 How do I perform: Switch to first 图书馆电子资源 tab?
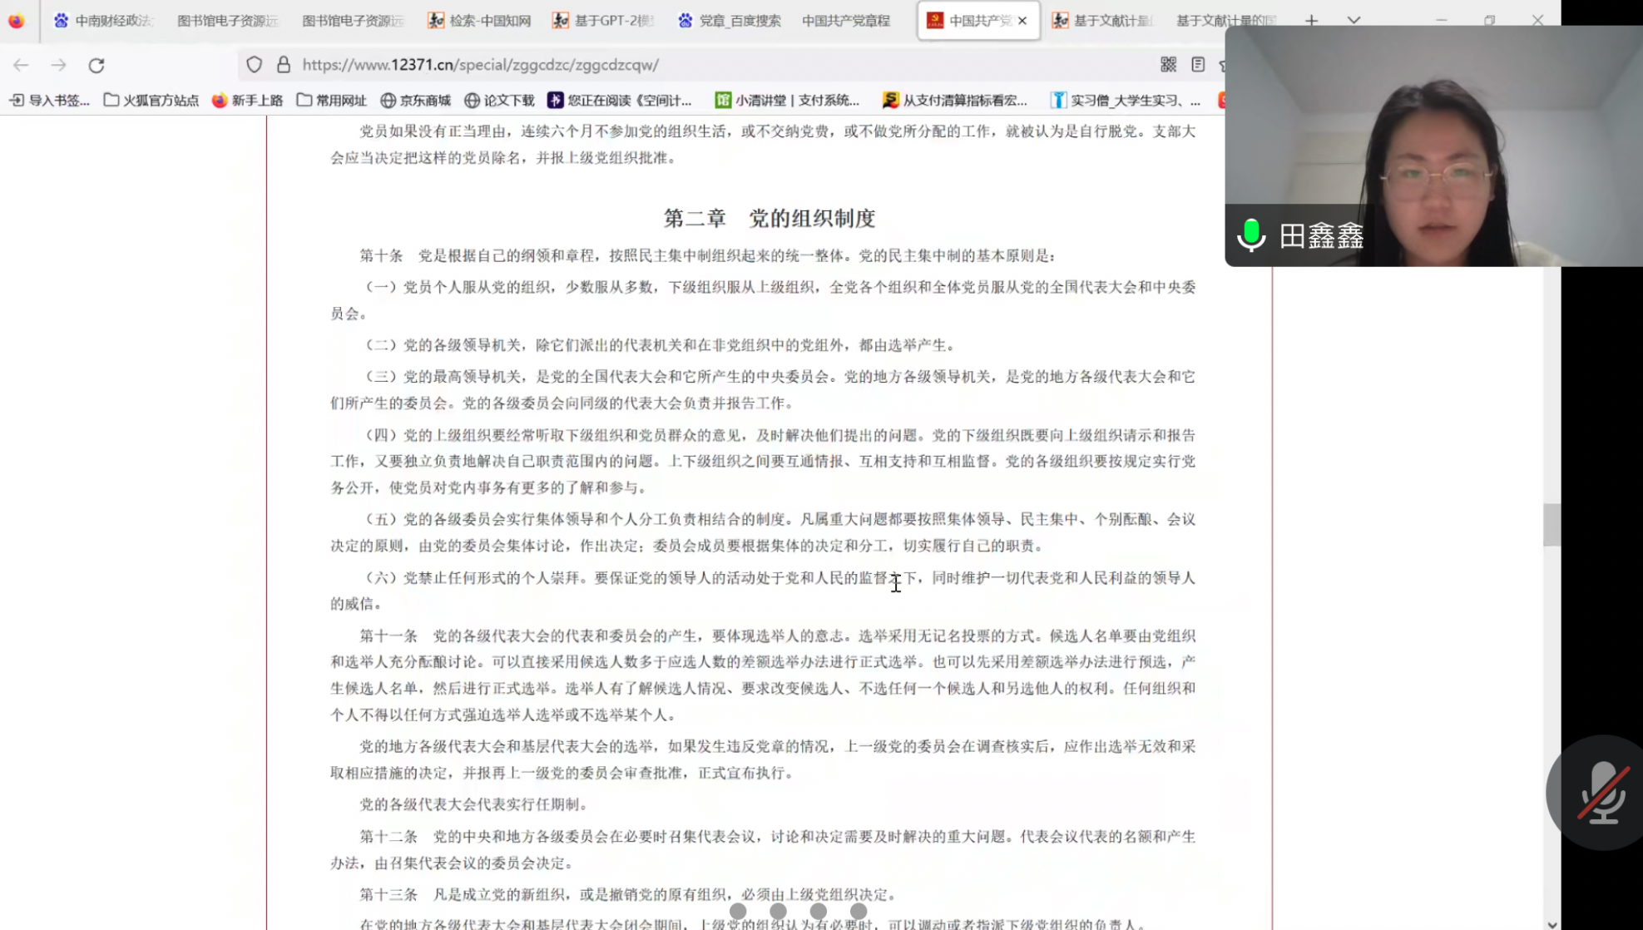pos(227,21)
